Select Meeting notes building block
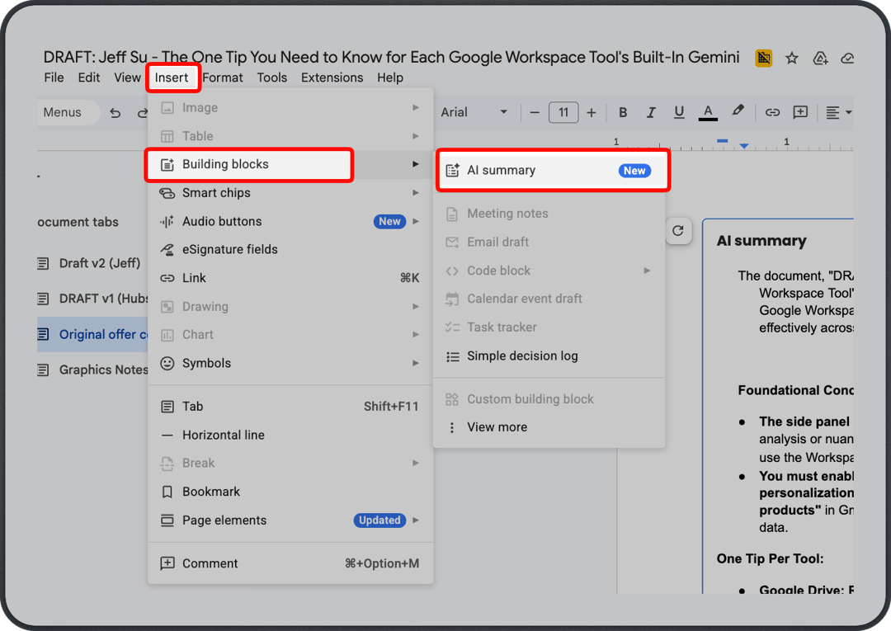891x631 pixels. pyautogui.click(x=549, y=214)
